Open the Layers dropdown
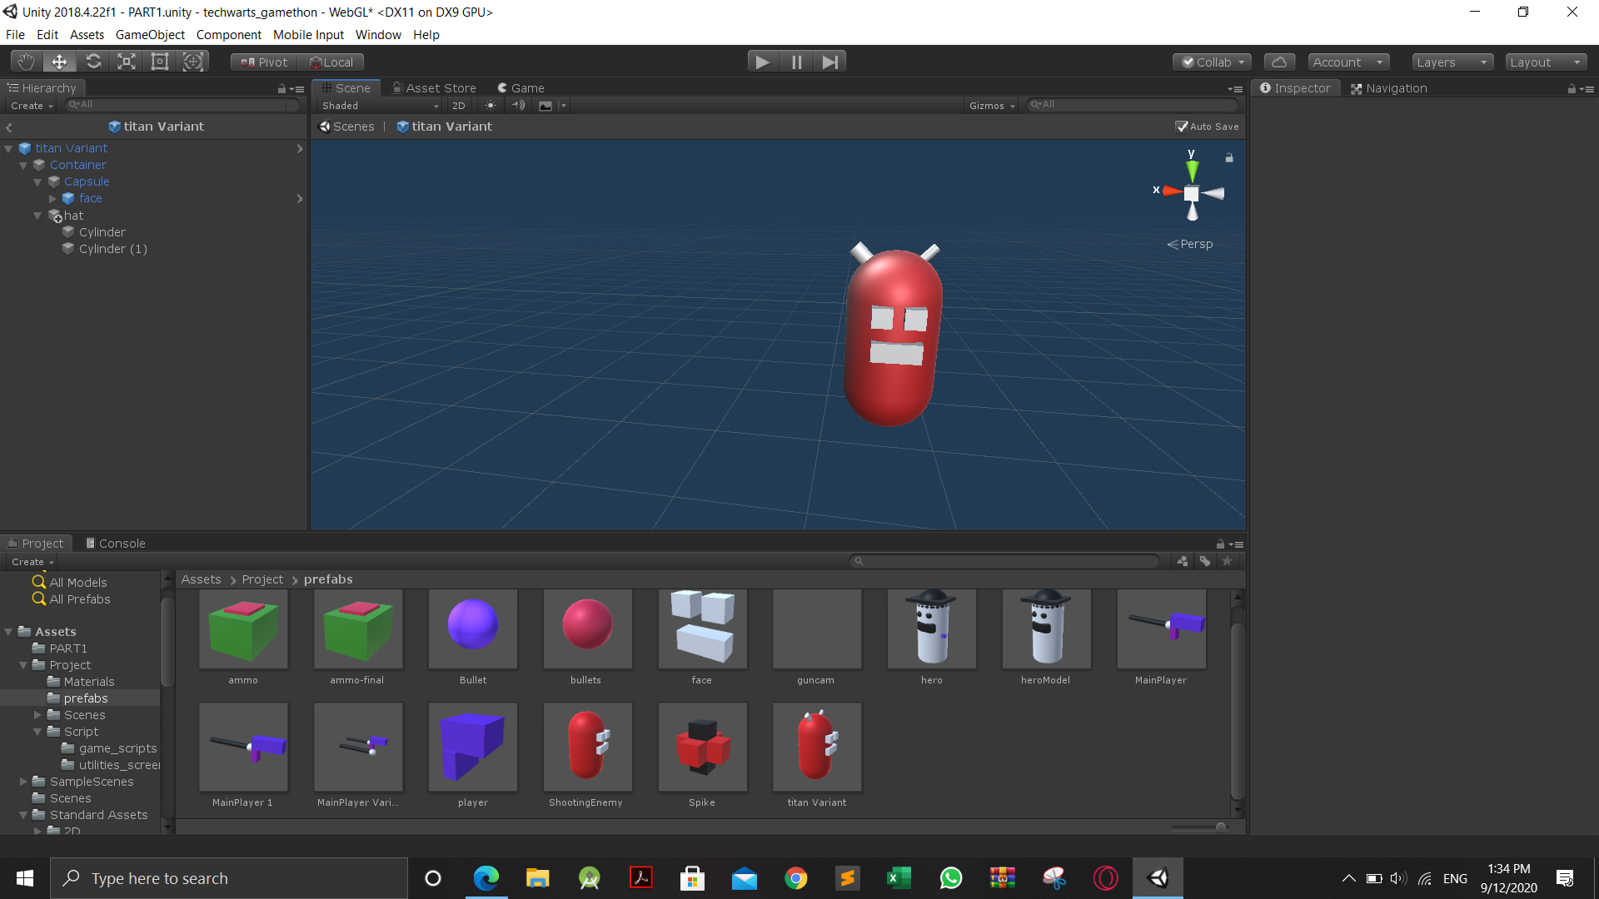1599x899 pixels. [x=1452, y=62]
